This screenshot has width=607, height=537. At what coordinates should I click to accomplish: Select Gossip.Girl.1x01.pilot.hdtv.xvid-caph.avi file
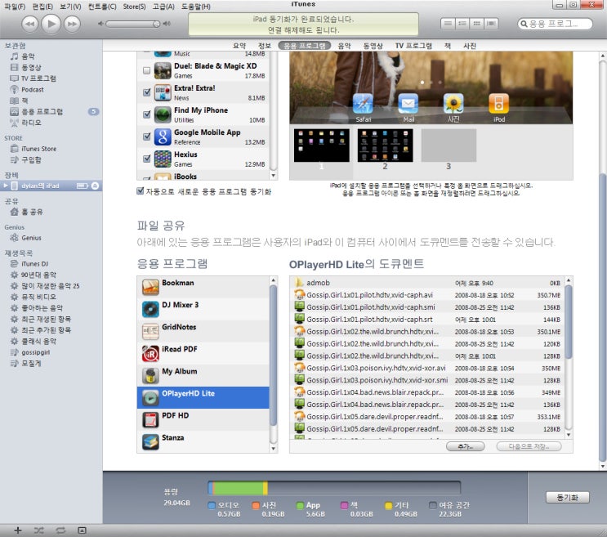[427, 295]
